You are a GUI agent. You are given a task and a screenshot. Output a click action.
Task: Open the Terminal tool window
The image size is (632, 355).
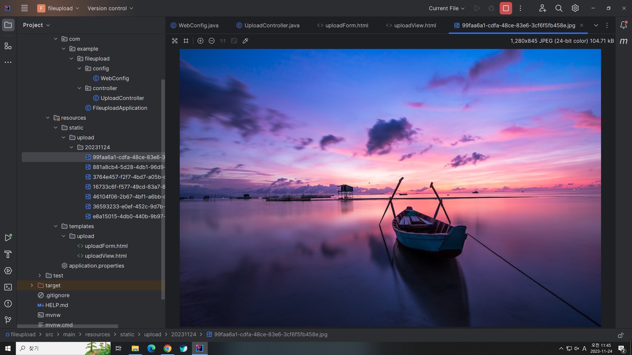8,287
